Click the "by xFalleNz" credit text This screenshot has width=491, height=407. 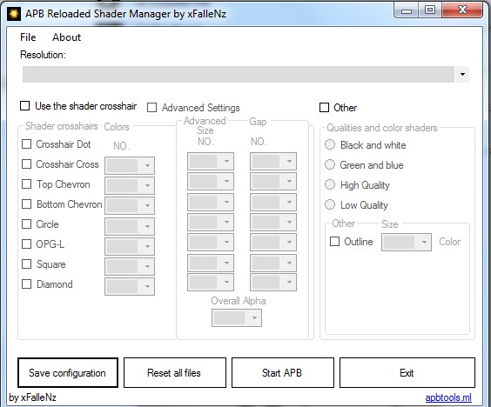pyautogui.click(x=32, y=397)
